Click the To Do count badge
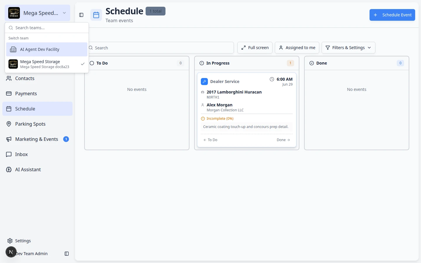421x263 pixels. (x=180, y=63)
